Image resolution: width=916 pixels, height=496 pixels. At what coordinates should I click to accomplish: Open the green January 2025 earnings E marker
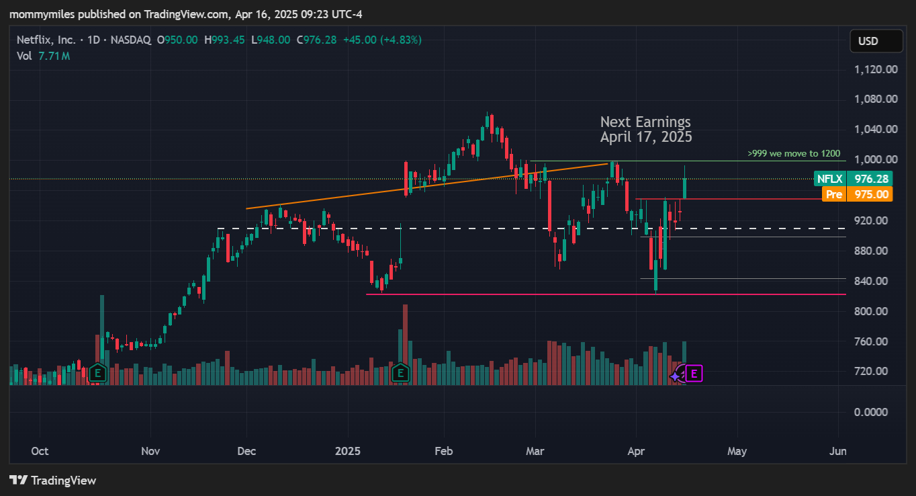(x=400, y=372)
